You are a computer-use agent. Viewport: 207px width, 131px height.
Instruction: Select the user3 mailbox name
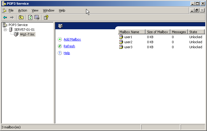[128, 47]
